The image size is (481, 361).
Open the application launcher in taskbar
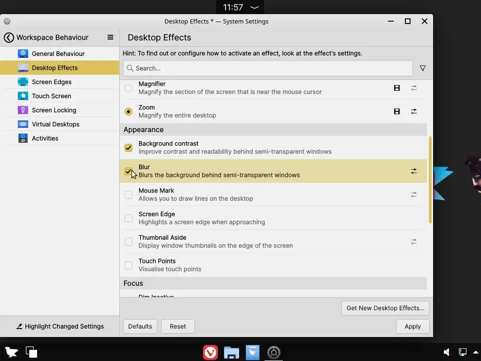click(11, 352)
